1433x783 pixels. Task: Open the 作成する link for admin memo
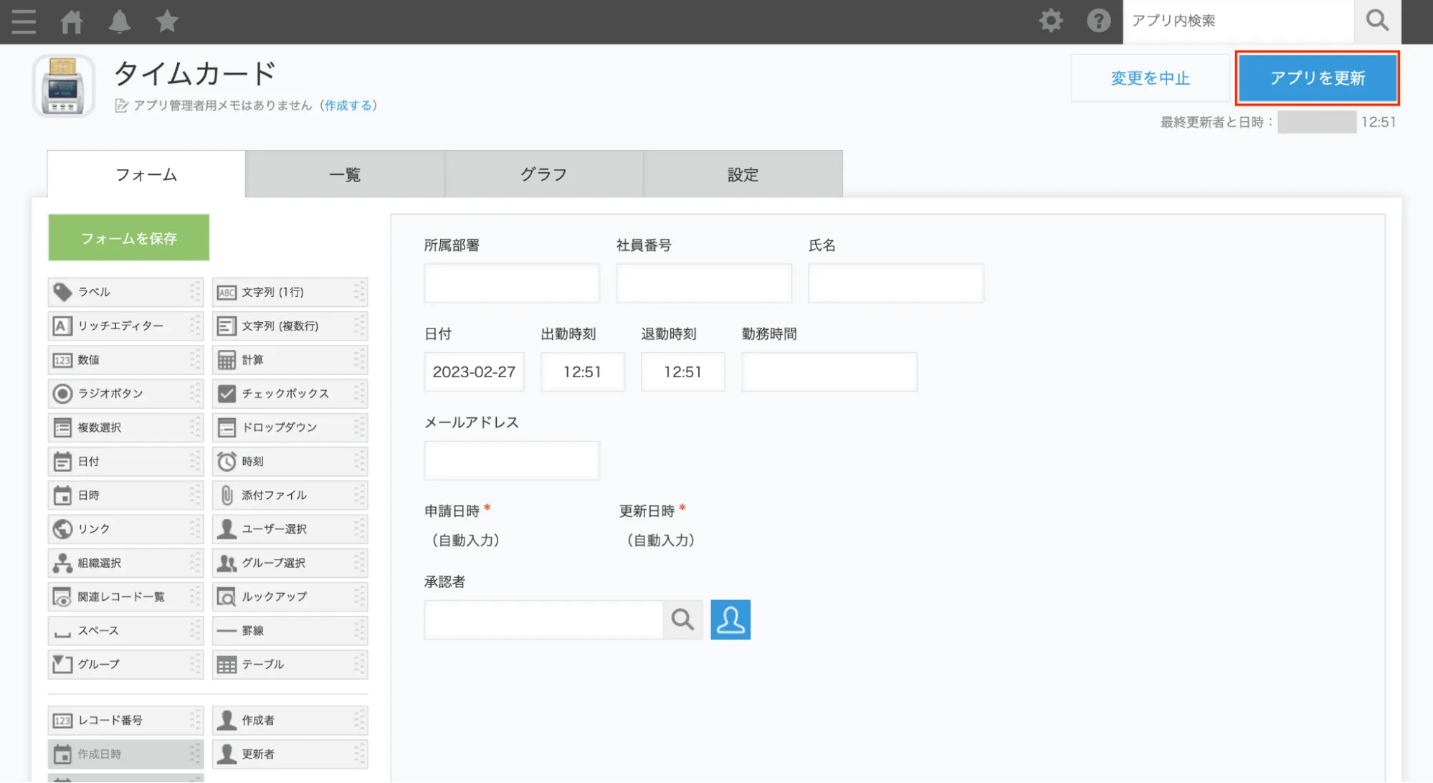click(349, 105)
